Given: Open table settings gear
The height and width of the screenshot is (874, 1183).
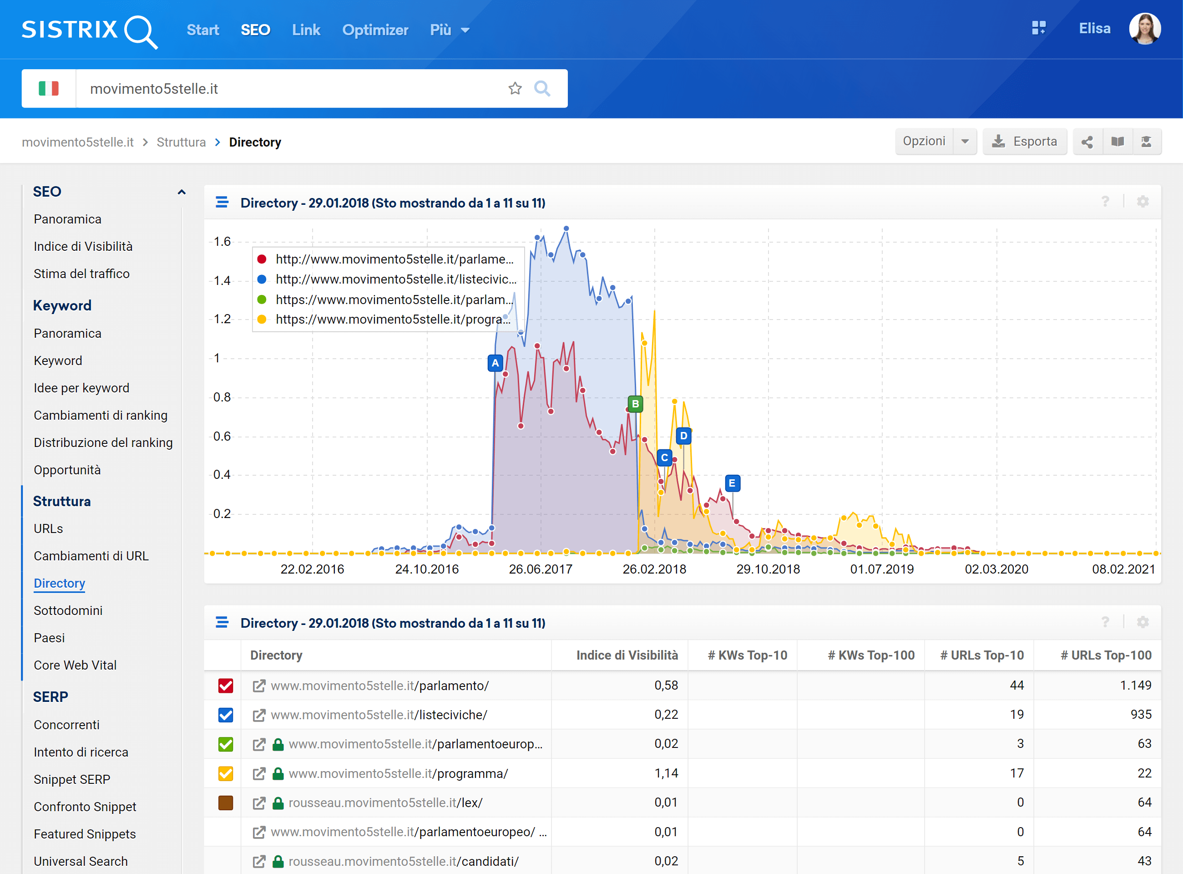Looking at the screenshot, I should tap(1143, 622).
